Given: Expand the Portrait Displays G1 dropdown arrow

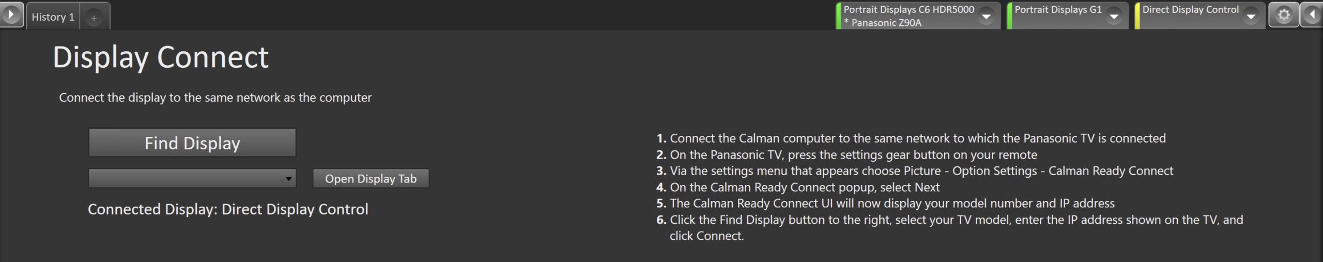Looking at the screenshot, I should coord(1114,17).
